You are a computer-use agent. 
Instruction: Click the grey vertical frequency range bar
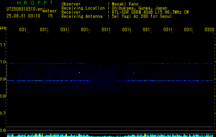tap(7, 80)
